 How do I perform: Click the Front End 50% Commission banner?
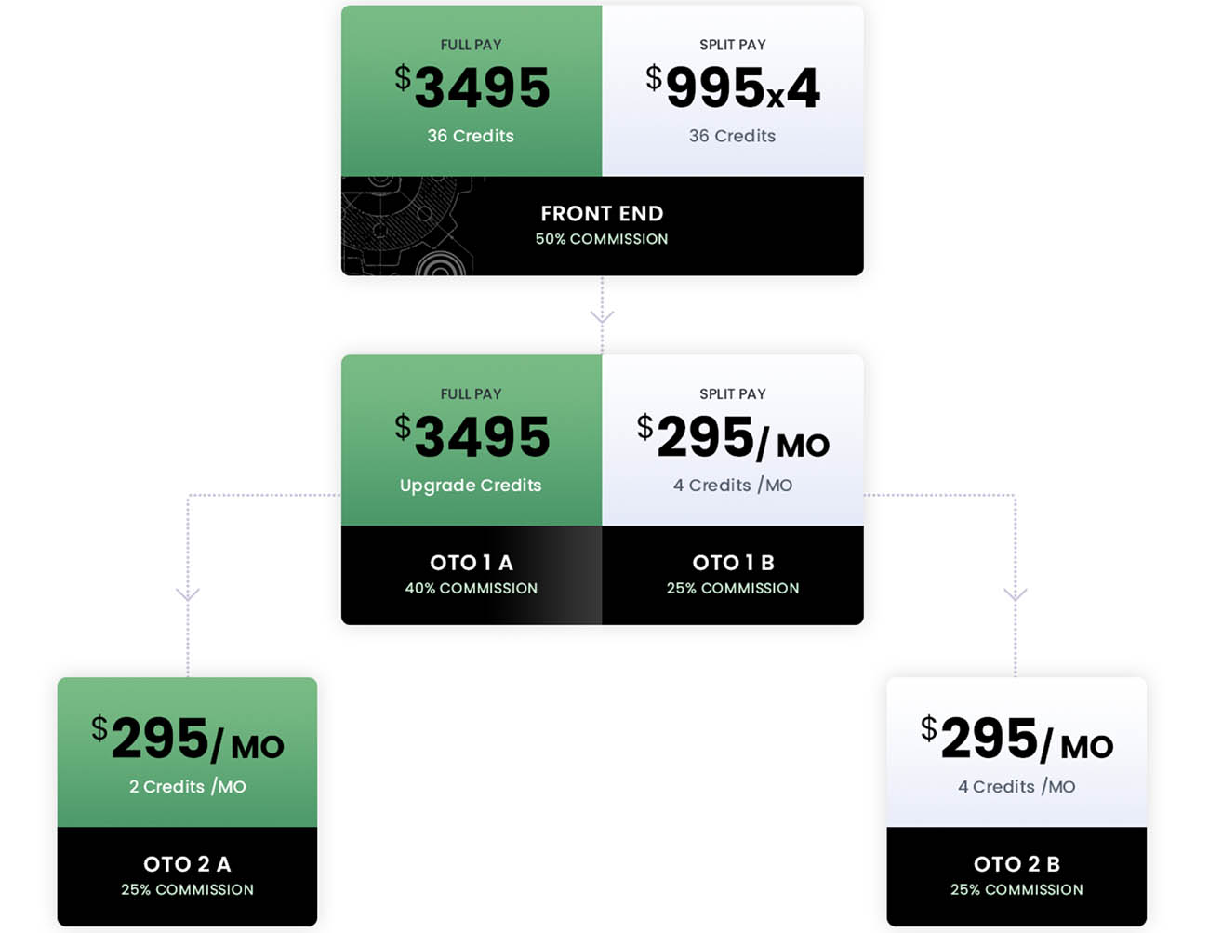click(x=603, y=226)
